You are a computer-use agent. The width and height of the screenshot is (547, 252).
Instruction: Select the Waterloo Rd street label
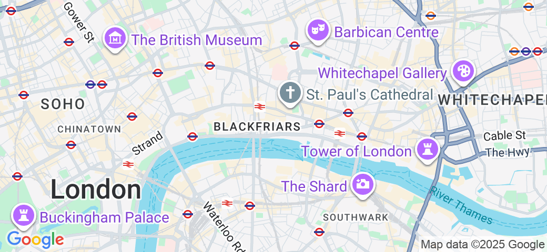coord(223,226)
